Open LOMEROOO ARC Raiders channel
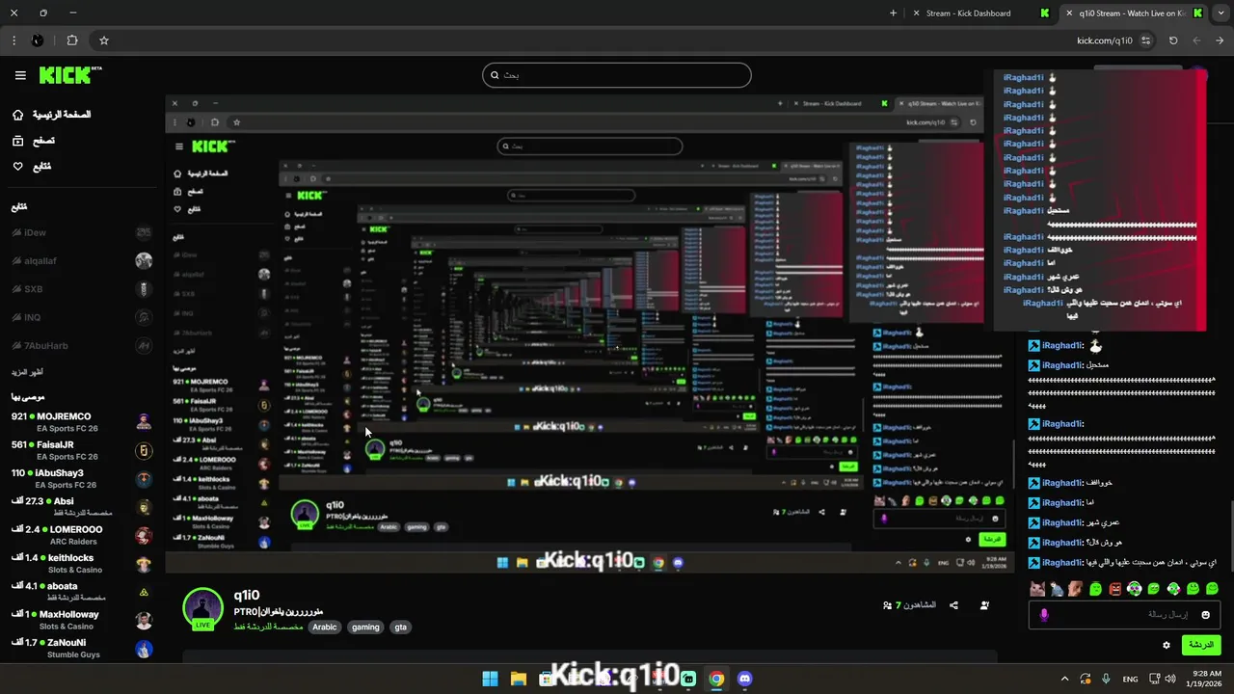1234x694 pixels. [82, 535]
